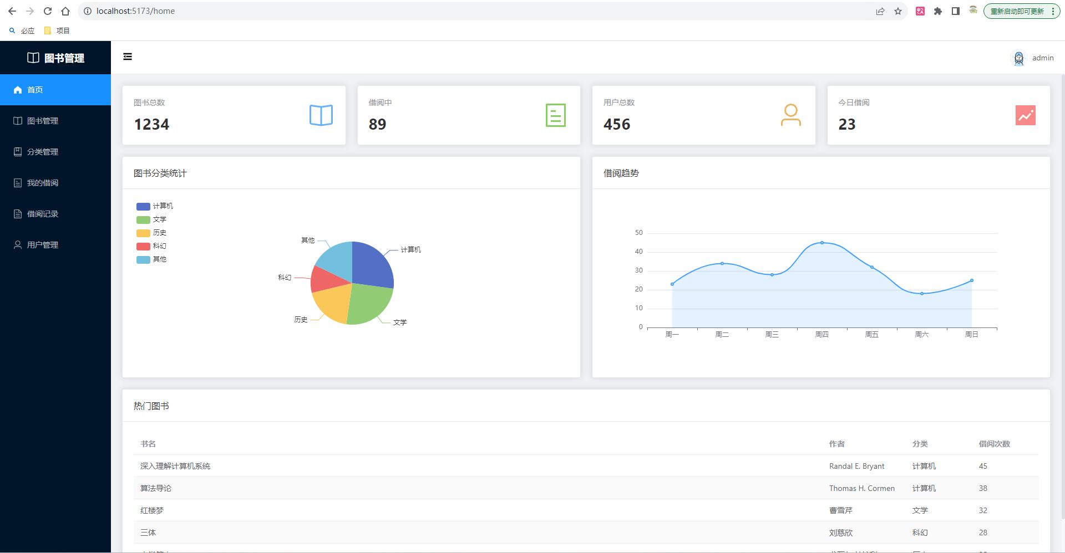Open 用户管理 in the sidebar
This screenshot has width=1065, height=553.
(x=43, y=245)
